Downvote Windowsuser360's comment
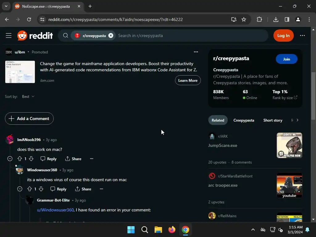316x237 pixels. point(41,189)
